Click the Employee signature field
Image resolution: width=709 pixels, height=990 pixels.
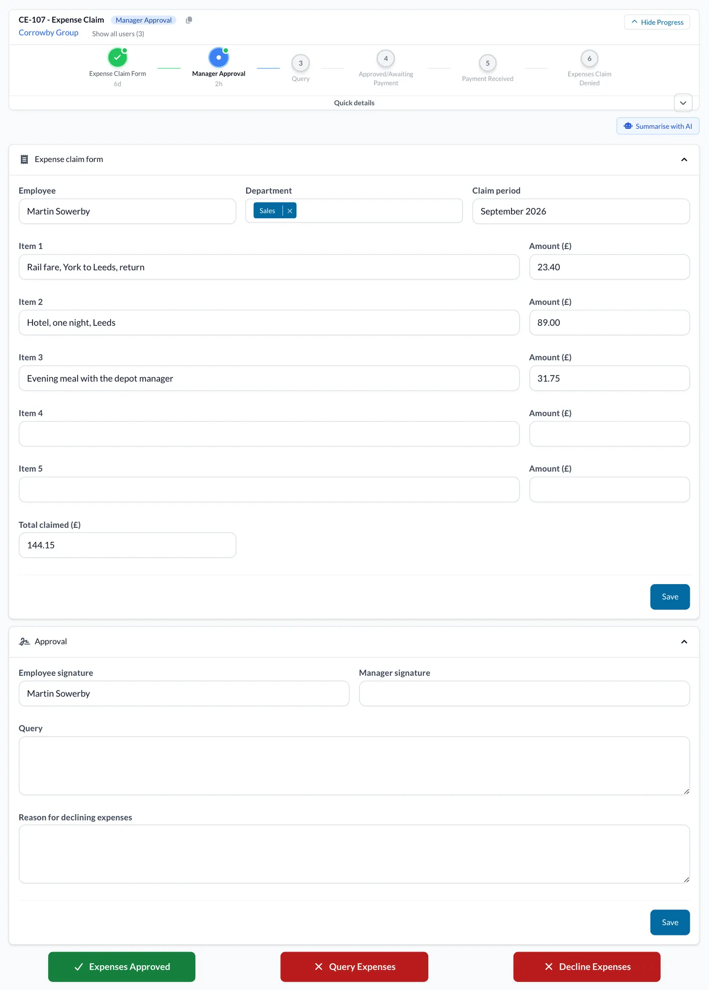184,693
